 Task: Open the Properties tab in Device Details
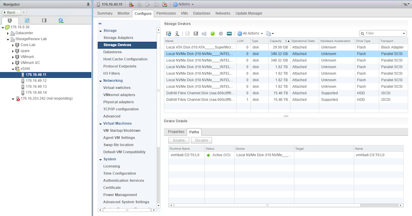[x=176, y=132]
